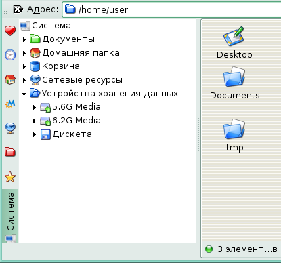The width and height of the screenshot is (281, 263).
Task: Select the Дискета label
Action: (x=72, y=134)
